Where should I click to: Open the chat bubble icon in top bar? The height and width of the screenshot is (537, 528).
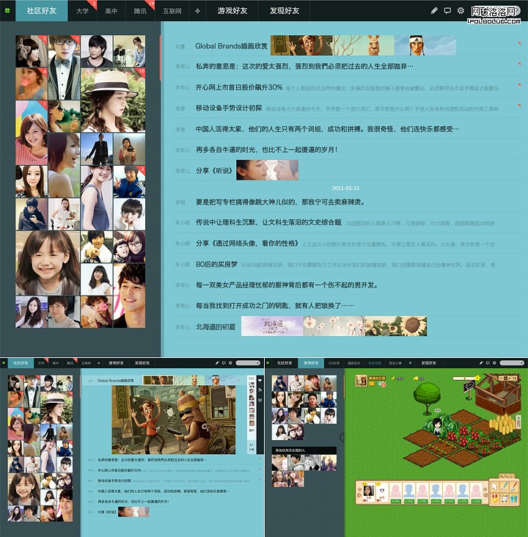447,11
